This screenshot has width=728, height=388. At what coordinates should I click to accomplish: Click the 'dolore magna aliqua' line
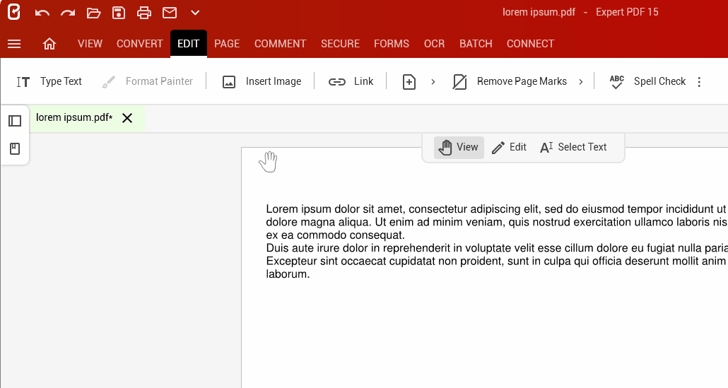point(497,222)
